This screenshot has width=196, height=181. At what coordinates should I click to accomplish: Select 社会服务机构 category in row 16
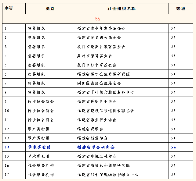pos(41,165)
